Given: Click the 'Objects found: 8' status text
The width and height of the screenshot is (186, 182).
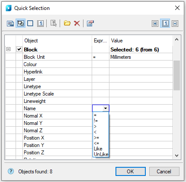Looking at the screenshot, I should click(35, 172).
